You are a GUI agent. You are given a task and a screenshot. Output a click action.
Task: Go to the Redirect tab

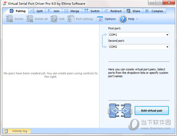pos(113,11)
